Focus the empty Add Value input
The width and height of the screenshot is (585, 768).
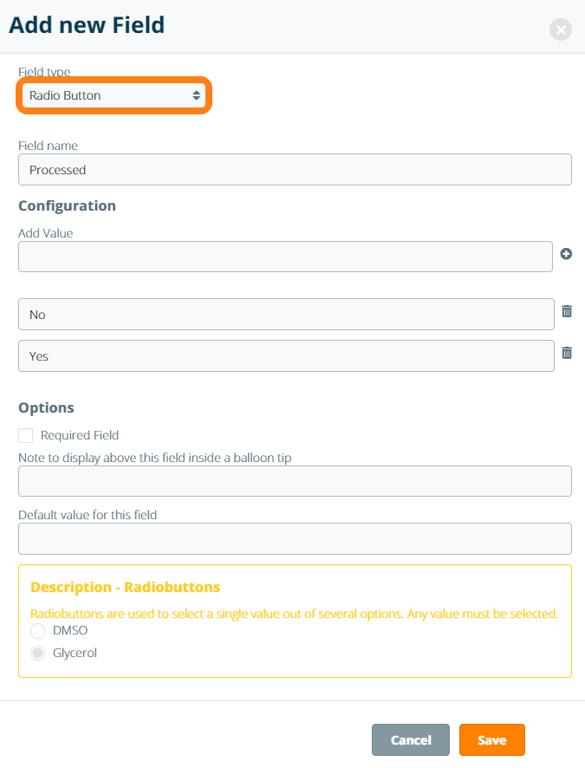coord(285,257)
